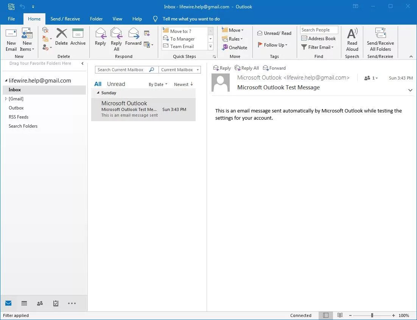Viewport: 417px width, 320px height.
Task: Open the Outbox folder
Action: tap(16, 108)
